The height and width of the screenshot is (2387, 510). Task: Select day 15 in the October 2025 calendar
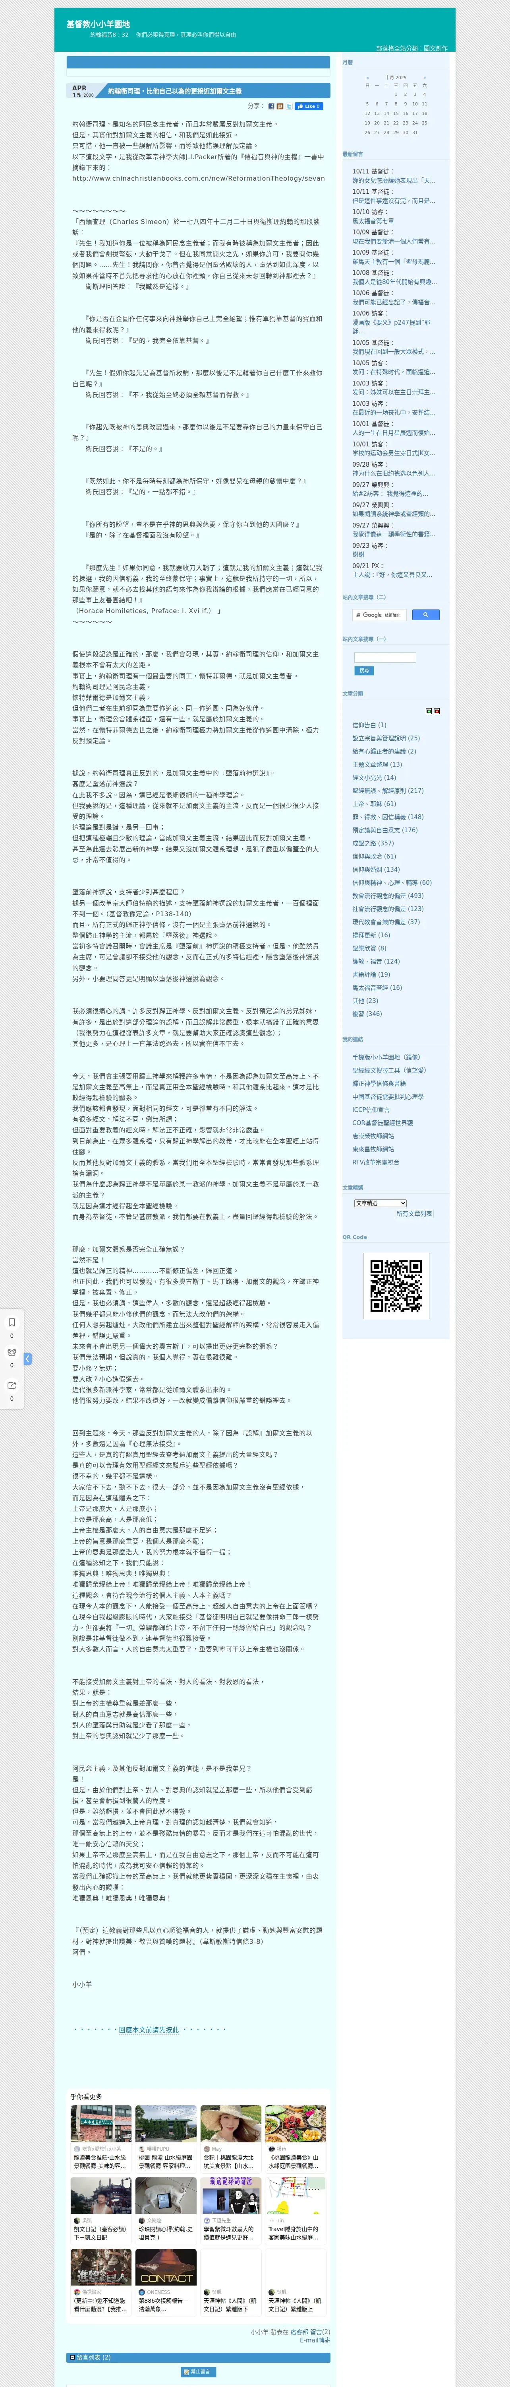click(x=396, y=113)
